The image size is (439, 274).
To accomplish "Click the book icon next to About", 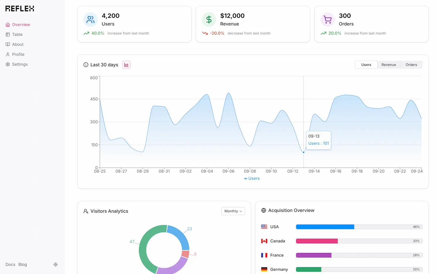I will tap(8, 44).
